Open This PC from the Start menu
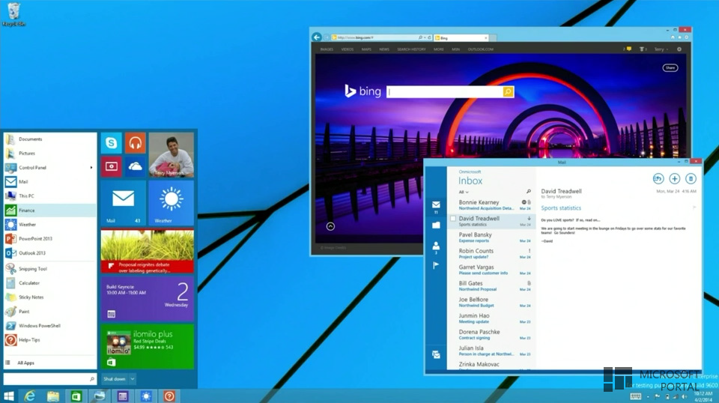The image size is (719, 403). tap(50, 196)
